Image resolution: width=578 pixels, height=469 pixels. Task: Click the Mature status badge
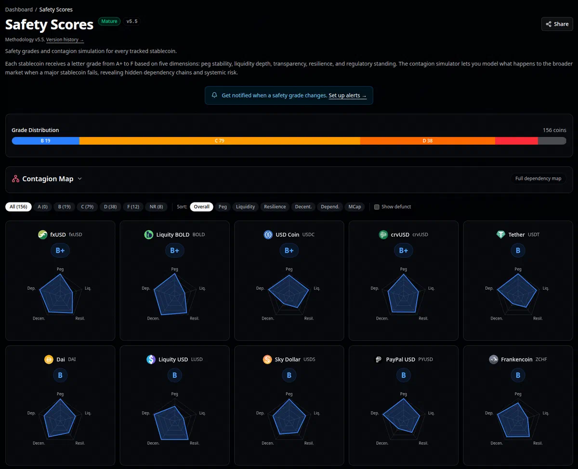tap(109, 21)
